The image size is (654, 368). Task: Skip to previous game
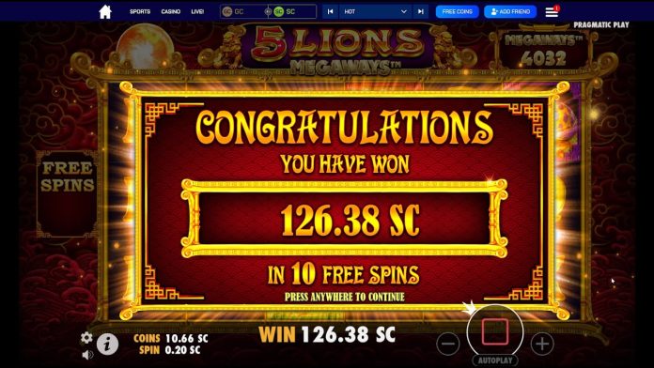(x=330, y=11)
